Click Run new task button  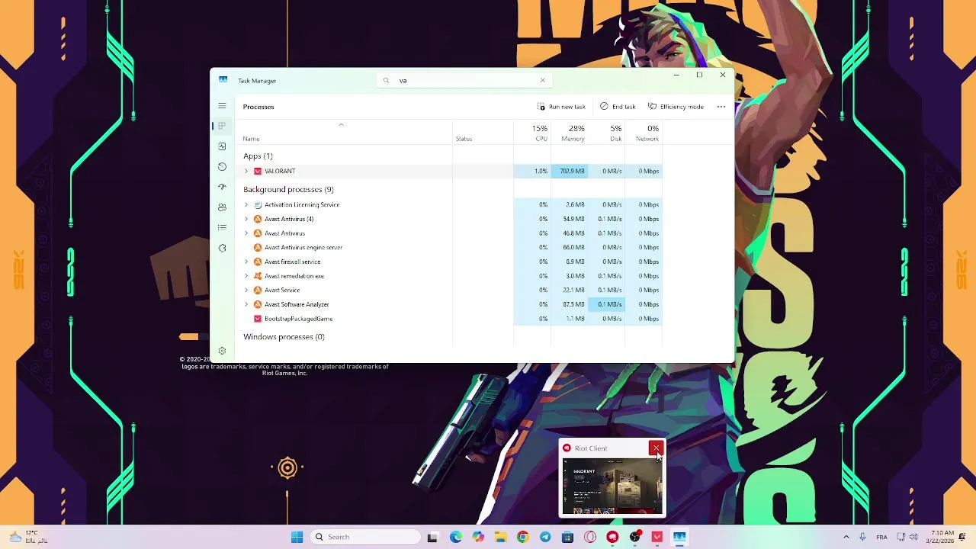[x=561, y=107]
